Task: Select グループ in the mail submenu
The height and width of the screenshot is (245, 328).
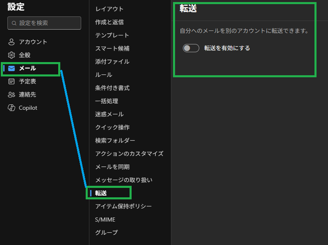Action: pos(107,233)
